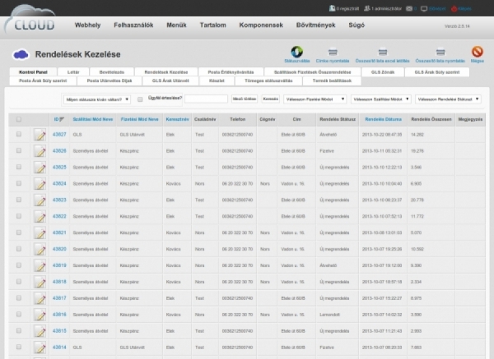Click the blue cloud page icon
The image size is (494, 359).
coord(21,54)
